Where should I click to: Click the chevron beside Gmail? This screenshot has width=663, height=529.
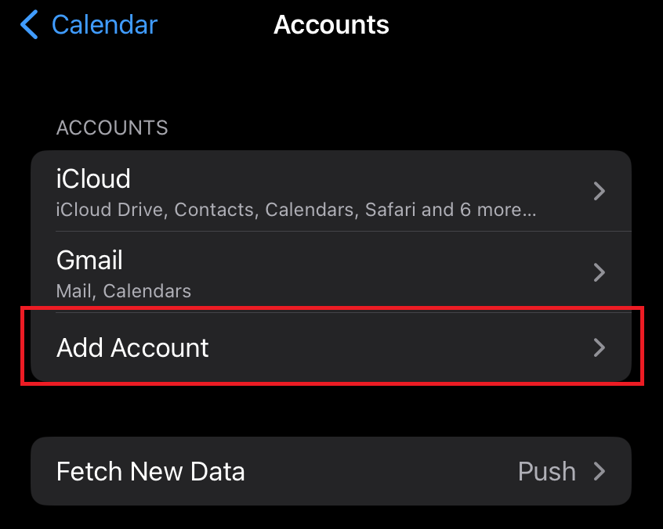(600, 272)
